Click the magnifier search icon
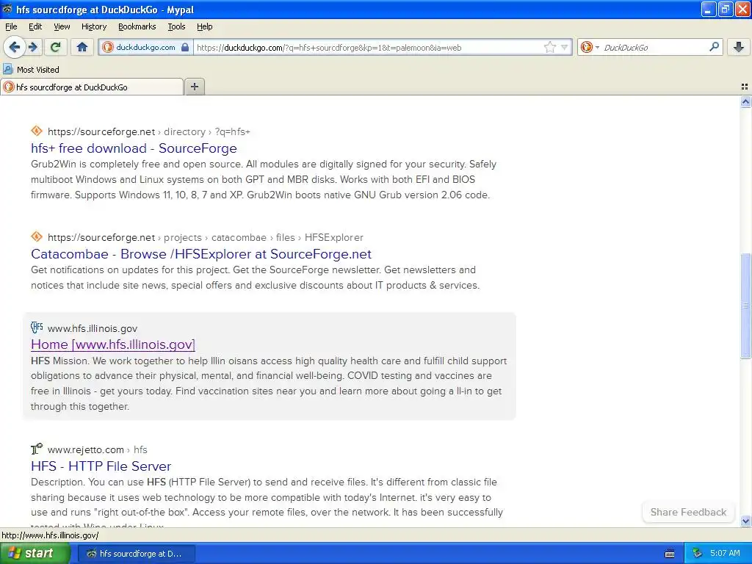This screenshot has height=564, width=752. pos(714,47)
